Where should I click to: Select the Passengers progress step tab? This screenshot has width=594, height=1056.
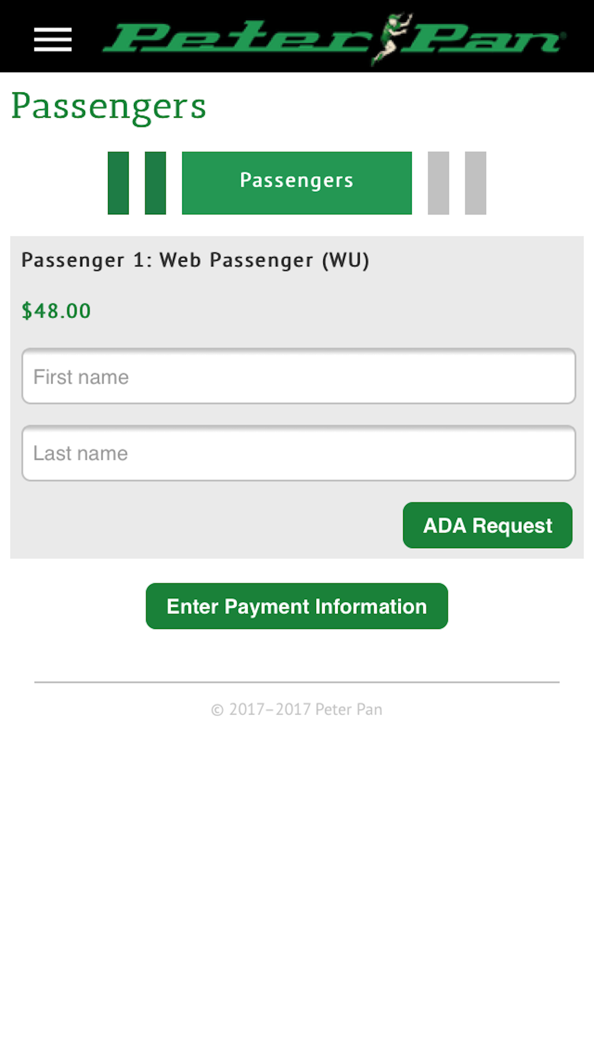[x=297, y=183]
